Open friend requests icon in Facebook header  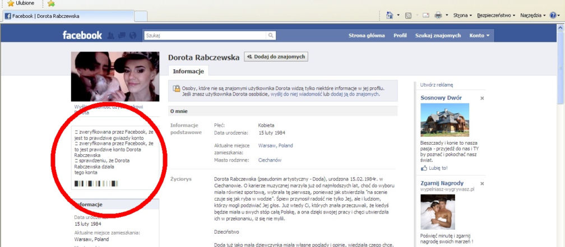click(110, 36)
